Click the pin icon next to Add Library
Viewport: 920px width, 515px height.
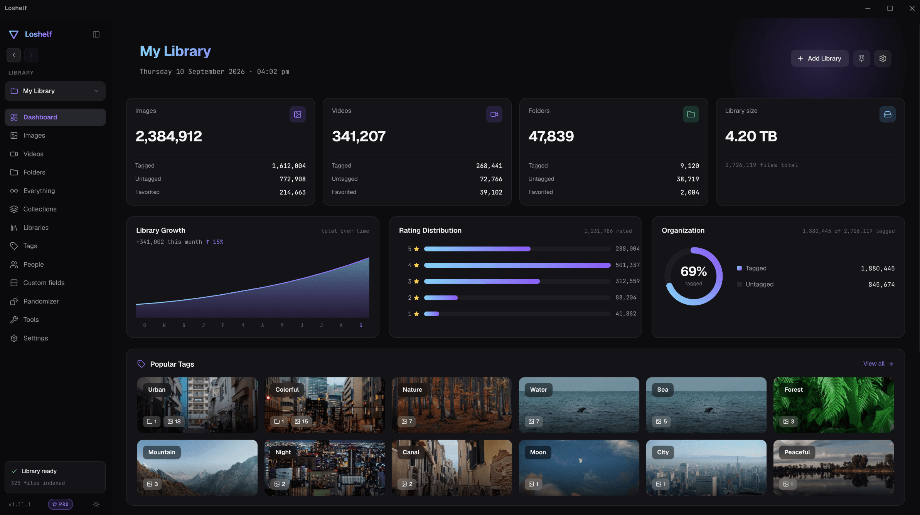pyautogui.click(x=861, y=58)
